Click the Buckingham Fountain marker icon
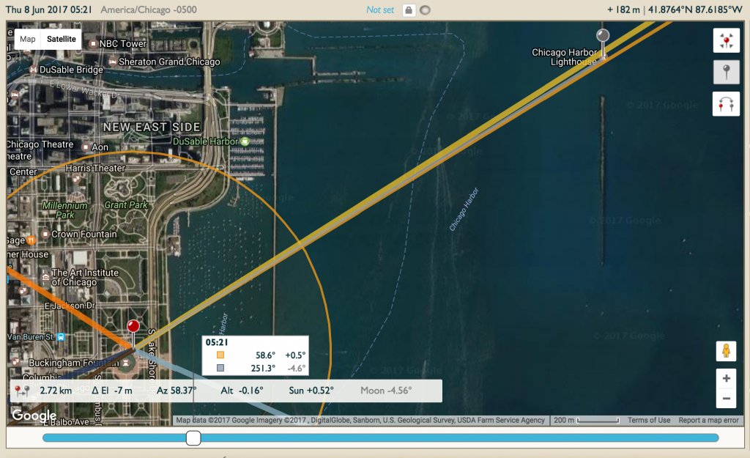 126,363
